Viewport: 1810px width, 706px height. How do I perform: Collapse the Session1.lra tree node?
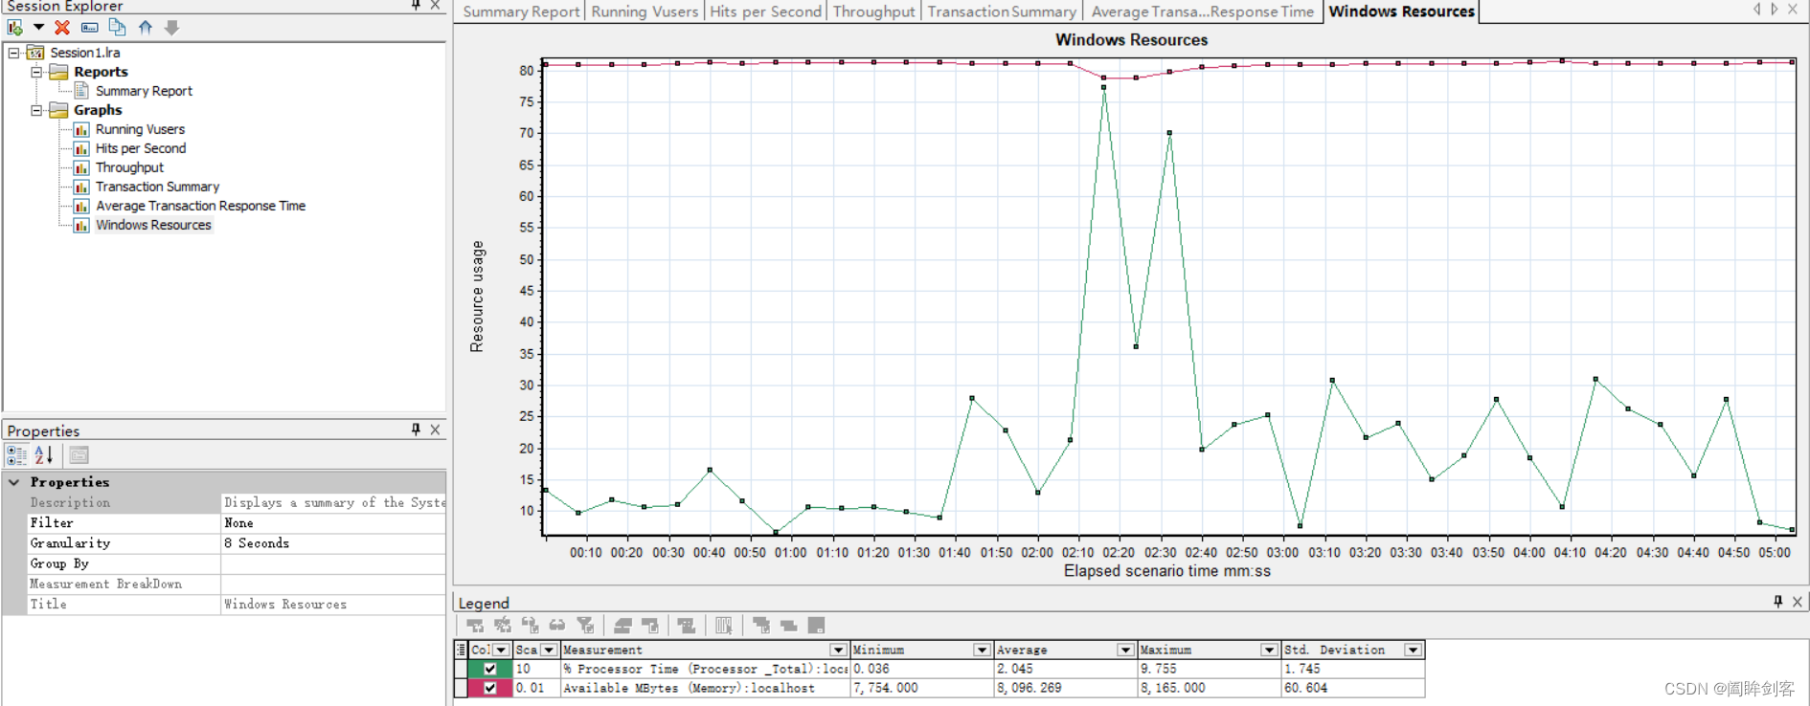13,53
